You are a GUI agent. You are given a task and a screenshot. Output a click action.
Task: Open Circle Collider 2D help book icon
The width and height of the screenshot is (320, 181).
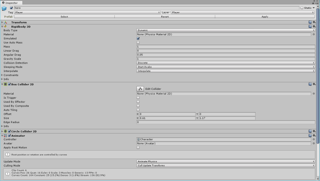point(310,131)
